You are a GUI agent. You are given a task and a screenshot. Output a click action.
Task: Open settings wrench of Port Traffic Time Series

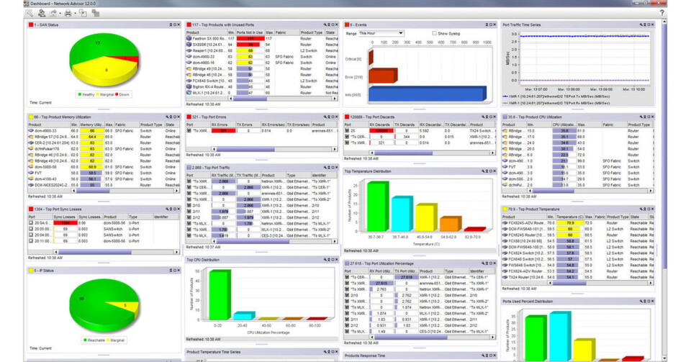point(641,24)
